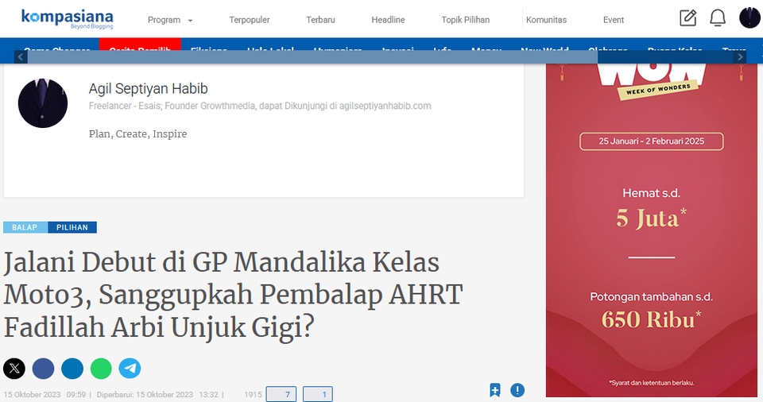Share article on Facebook
Viewport: 763px width, 402px height.
(x=43, y=369)
